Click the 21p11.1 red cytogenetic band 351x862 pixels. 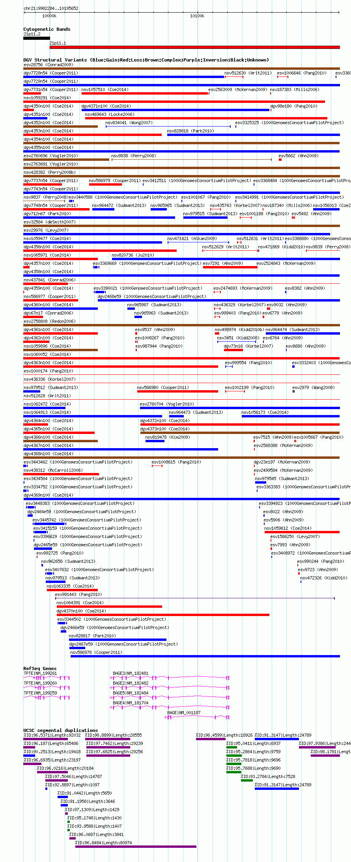coord(195,47)
